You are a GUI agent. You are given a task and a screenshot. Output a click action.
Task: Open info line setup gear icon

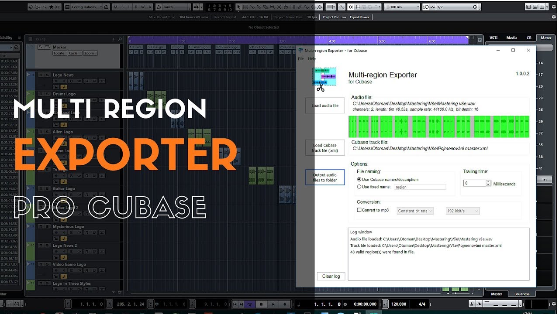[x=554, y=17]
